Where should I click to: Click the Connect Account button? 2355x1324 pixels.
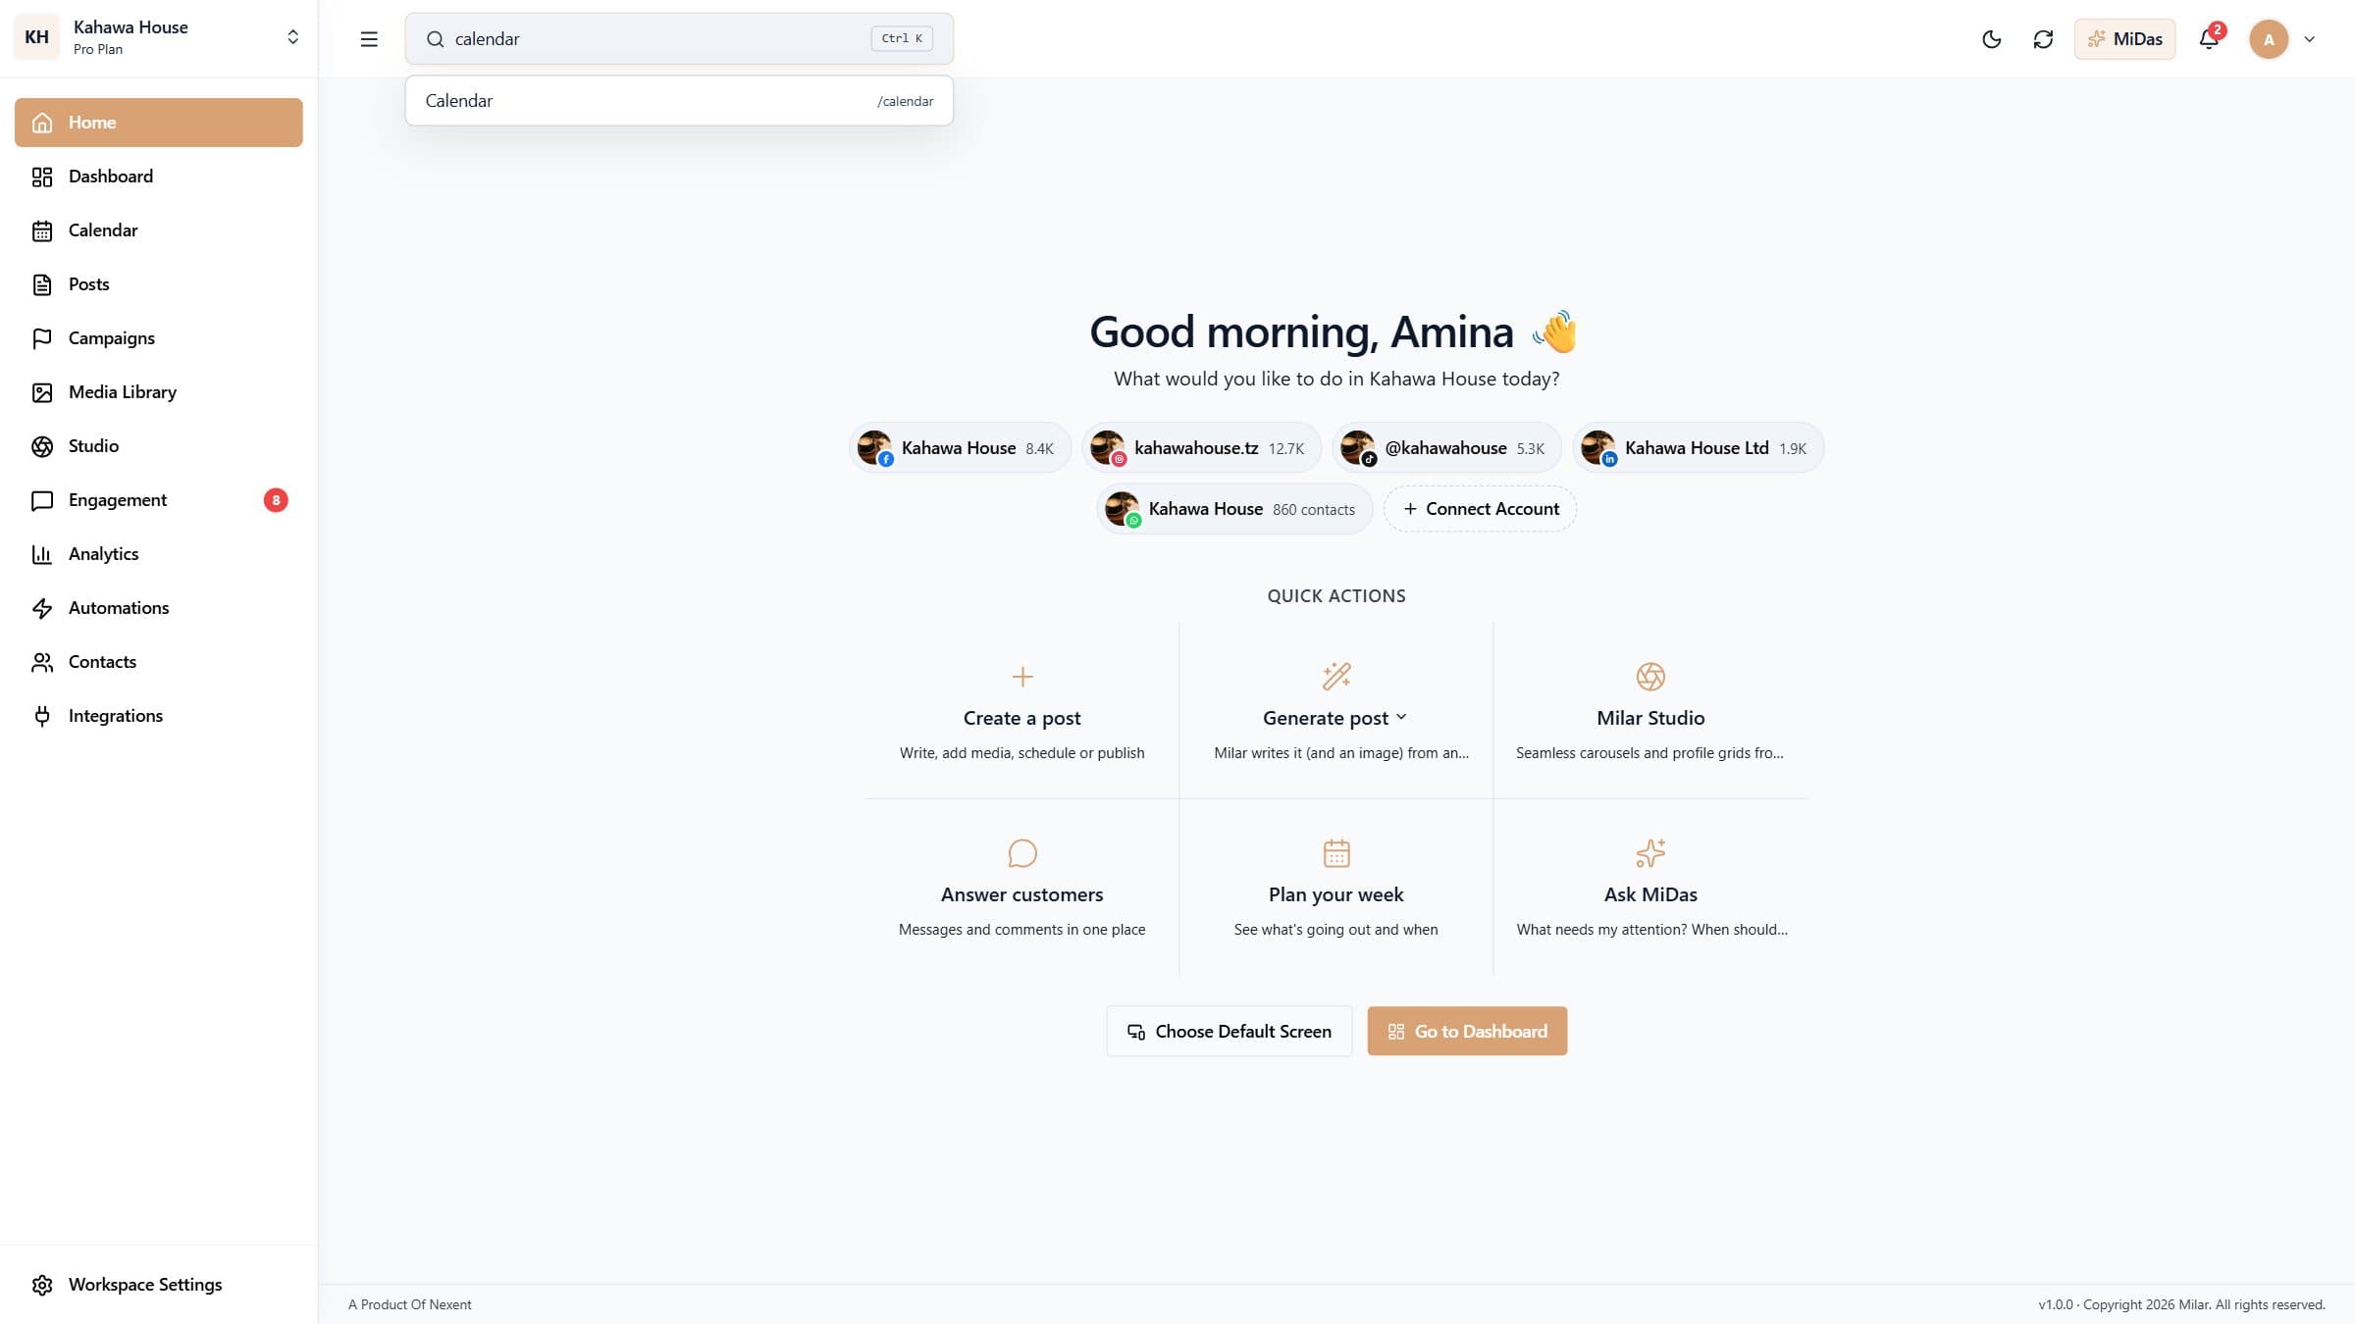pyautogui.click(x=1481, y=509)
